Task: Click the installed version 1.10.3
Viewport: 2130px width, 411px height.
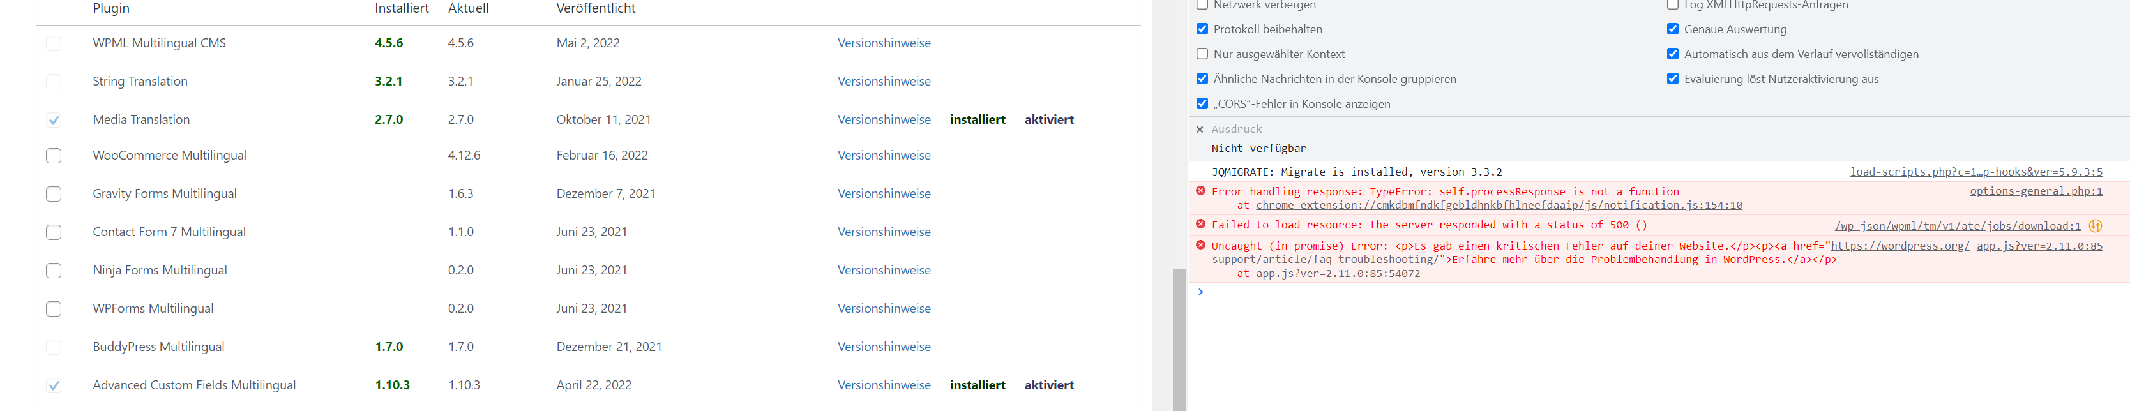Action: point(393,385)
